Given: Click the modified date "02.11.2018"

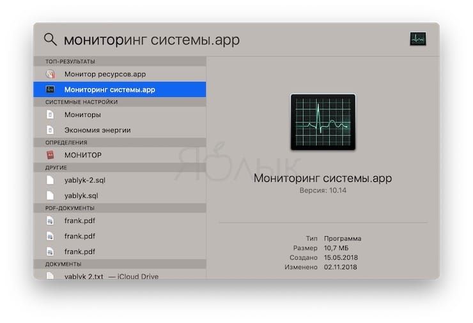Looking at the screenshot, I should [340, 267].
